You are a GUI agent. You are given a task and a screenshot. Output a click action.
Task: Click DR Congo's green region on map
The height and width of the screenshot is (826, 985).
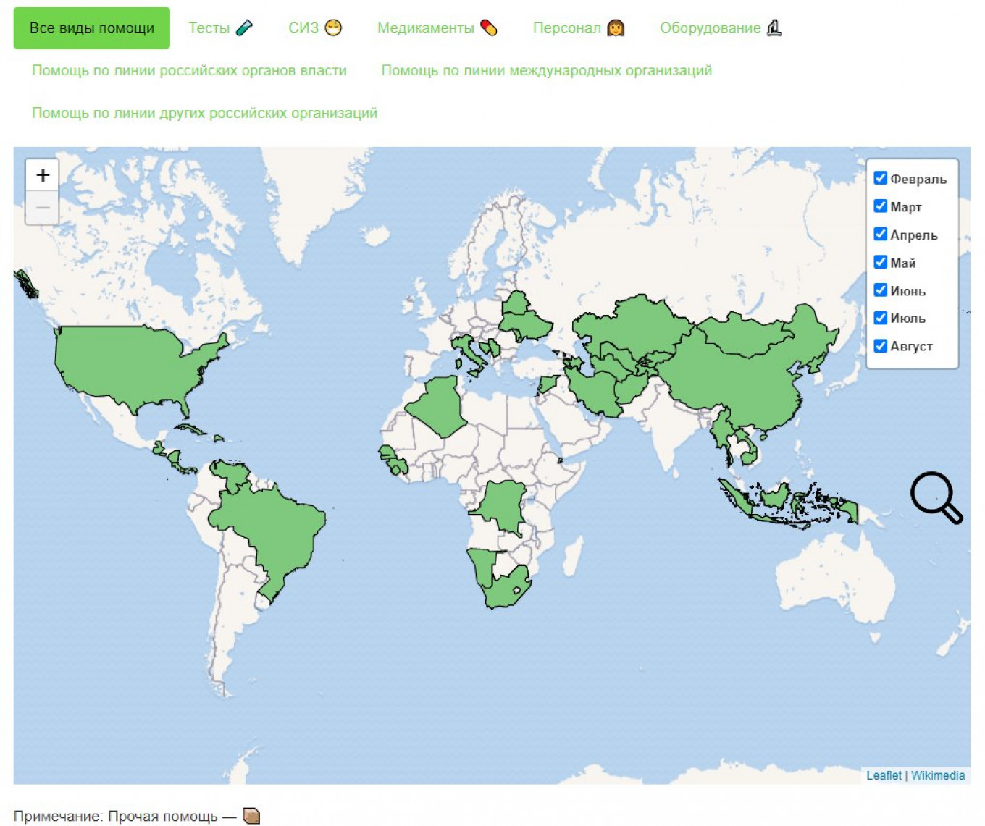[503, 507]
